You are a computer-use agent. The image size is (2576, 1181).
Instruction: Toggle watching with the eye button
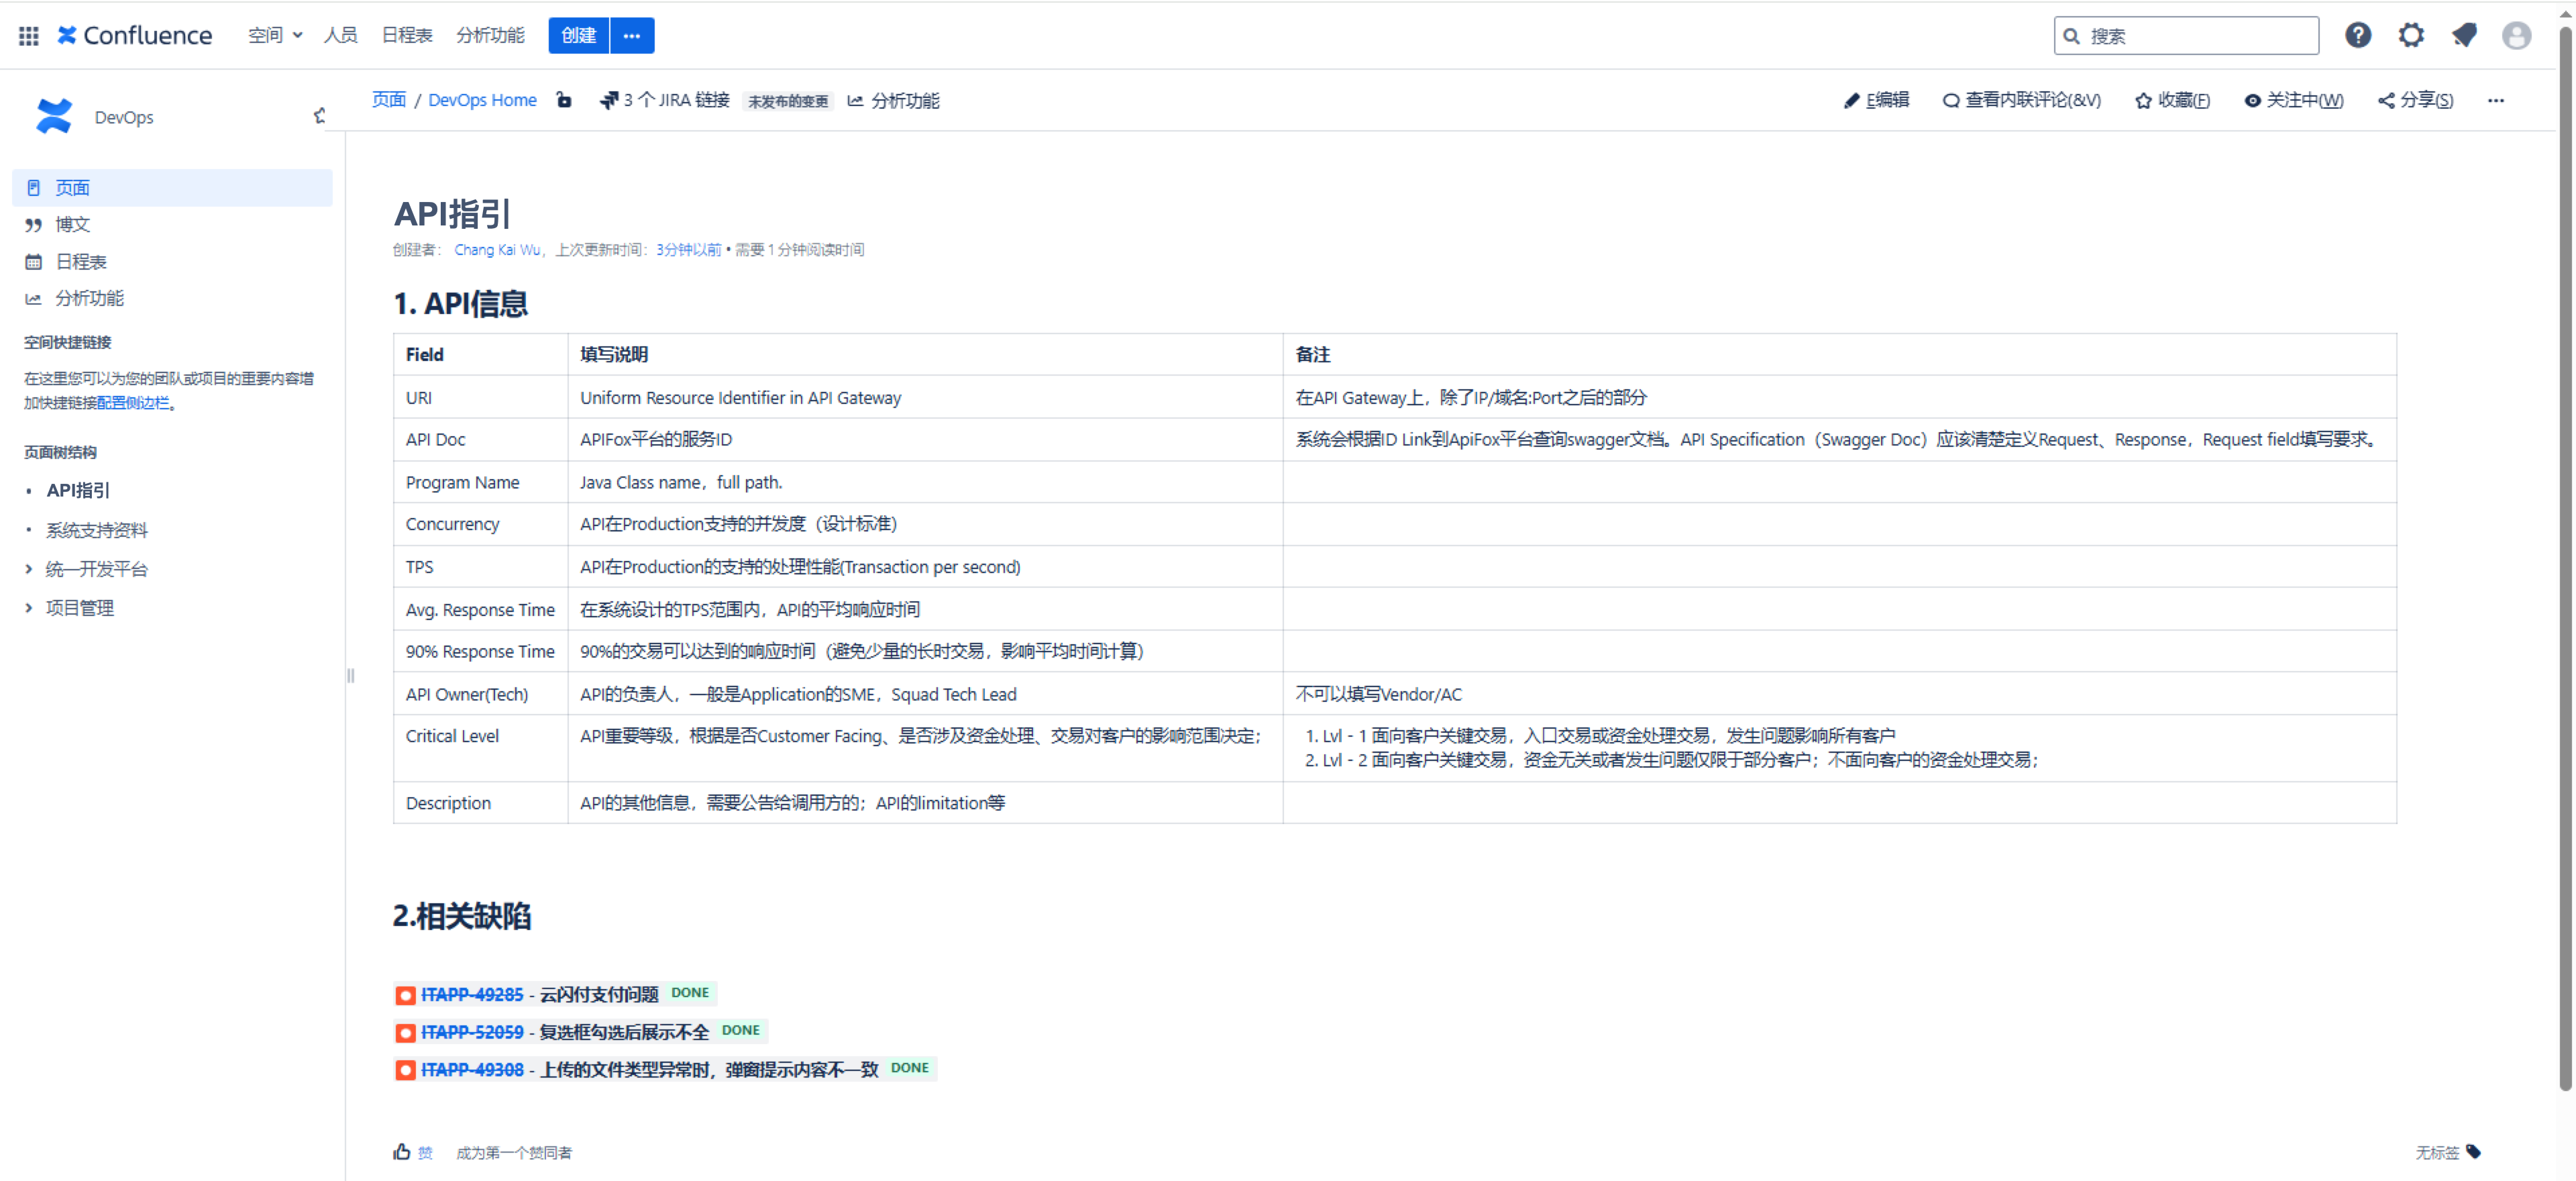2293,100
